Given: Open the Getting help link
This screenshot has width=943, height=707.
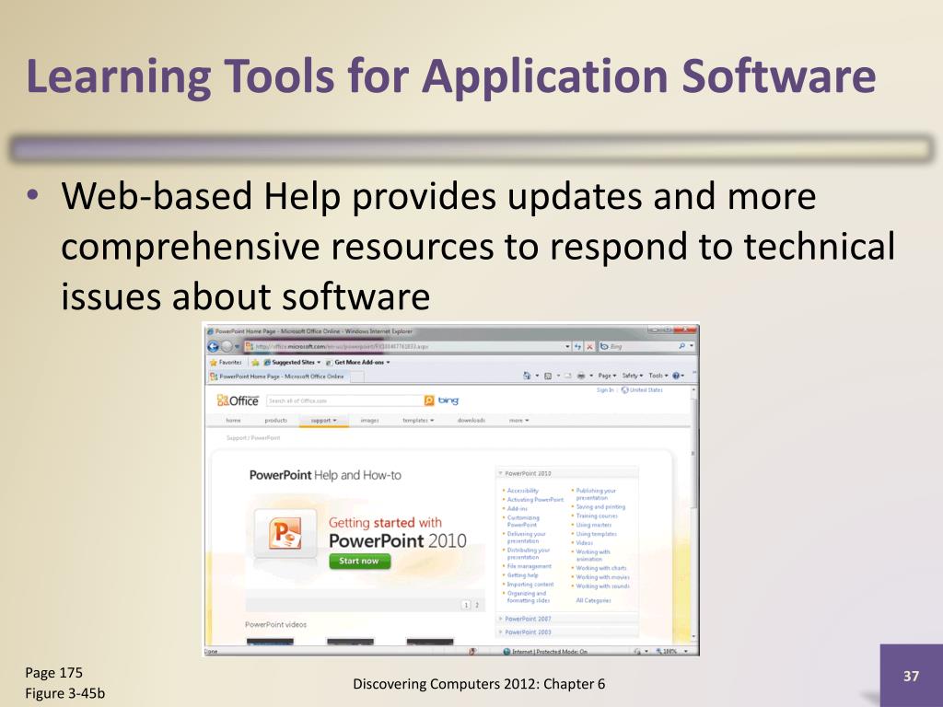Looking at the screenshot, I should tap(523, 575).
